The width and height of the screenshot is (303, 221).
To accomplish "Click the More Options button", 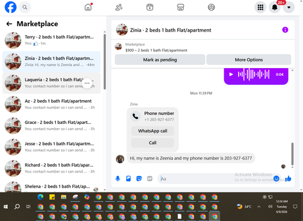I will click(x=248, y=59).
